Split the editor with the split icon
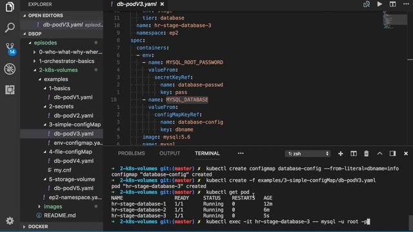This screenshot has height=232, width=413. tap(392, 5)
